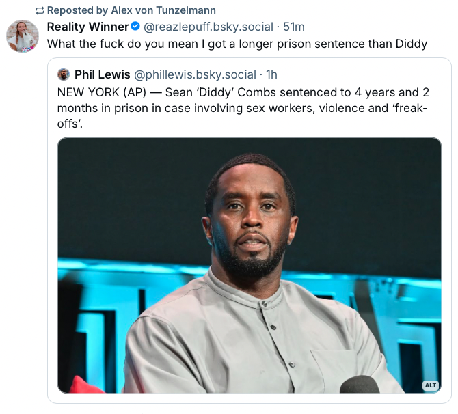Viewport: 458px width, 414px height.
Task: Click Phil Lewis's small avatar
Action: (64, 74)
